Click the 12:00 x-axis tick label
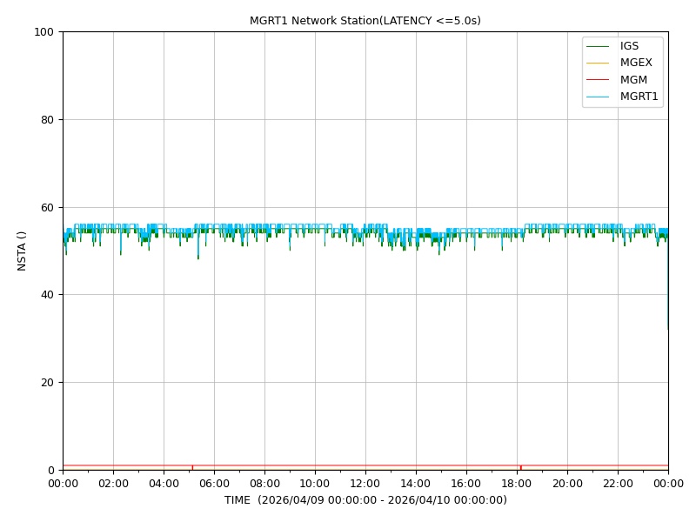The width and height of the screenshot is (696, 522). click(x=365, y=484)
